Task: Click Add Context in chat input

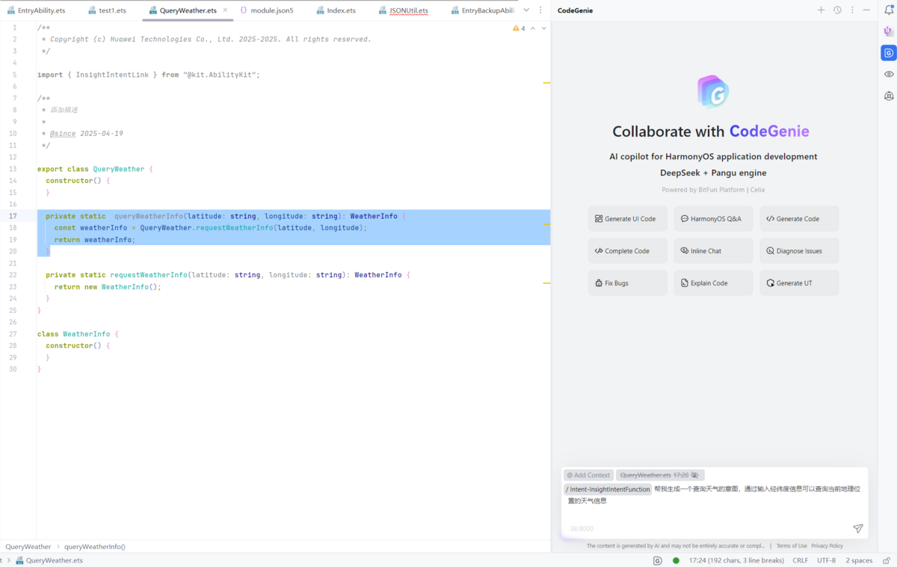Action: tap(588, 475)
